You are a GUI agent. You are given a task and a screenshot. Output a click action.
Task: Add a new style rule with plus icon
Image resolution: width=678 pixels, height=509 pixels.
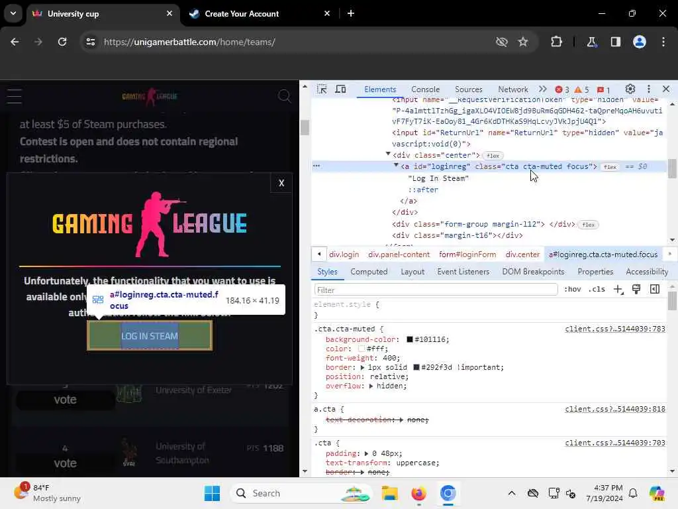pyautogui.click(x=618, y=289)
